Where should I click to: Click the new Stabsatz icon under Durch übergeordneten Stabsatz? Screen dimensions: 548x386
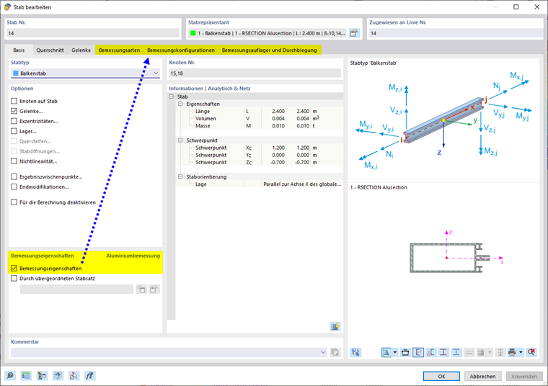(141, 289)
